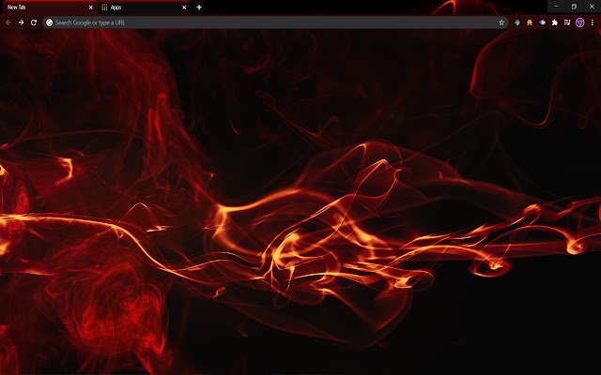Minimize the Chrome window
Screen dimensions: 601x375
click(x=556, y=7)
